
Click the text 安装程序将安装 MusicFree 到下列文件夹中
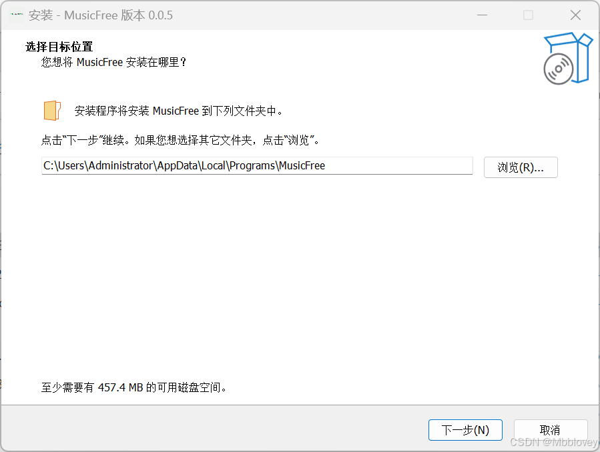pyautogui.click(x=179, y=111)
